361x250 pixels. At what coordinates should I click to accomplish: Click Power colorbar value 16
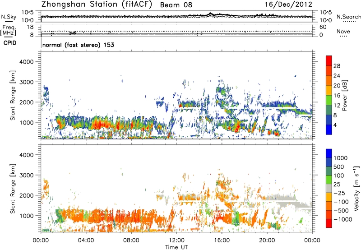coord(337,95)
